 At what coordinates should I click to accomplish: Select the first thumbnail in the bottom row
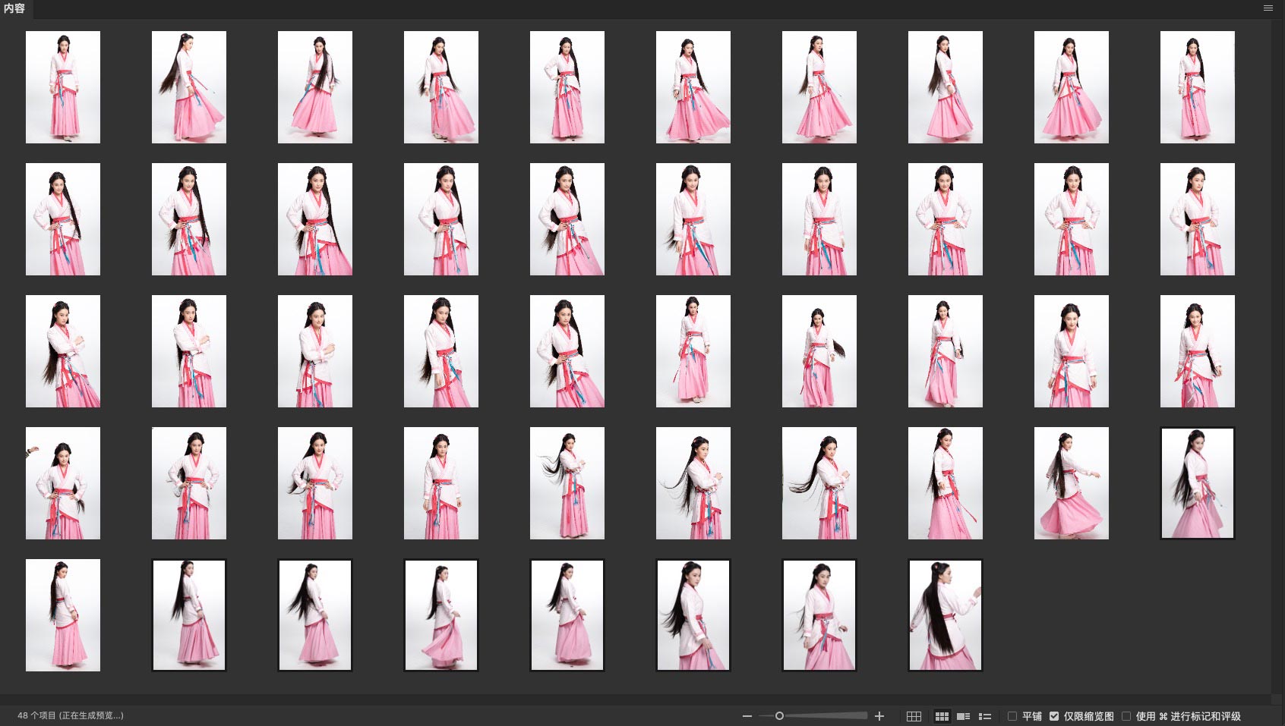63,615
